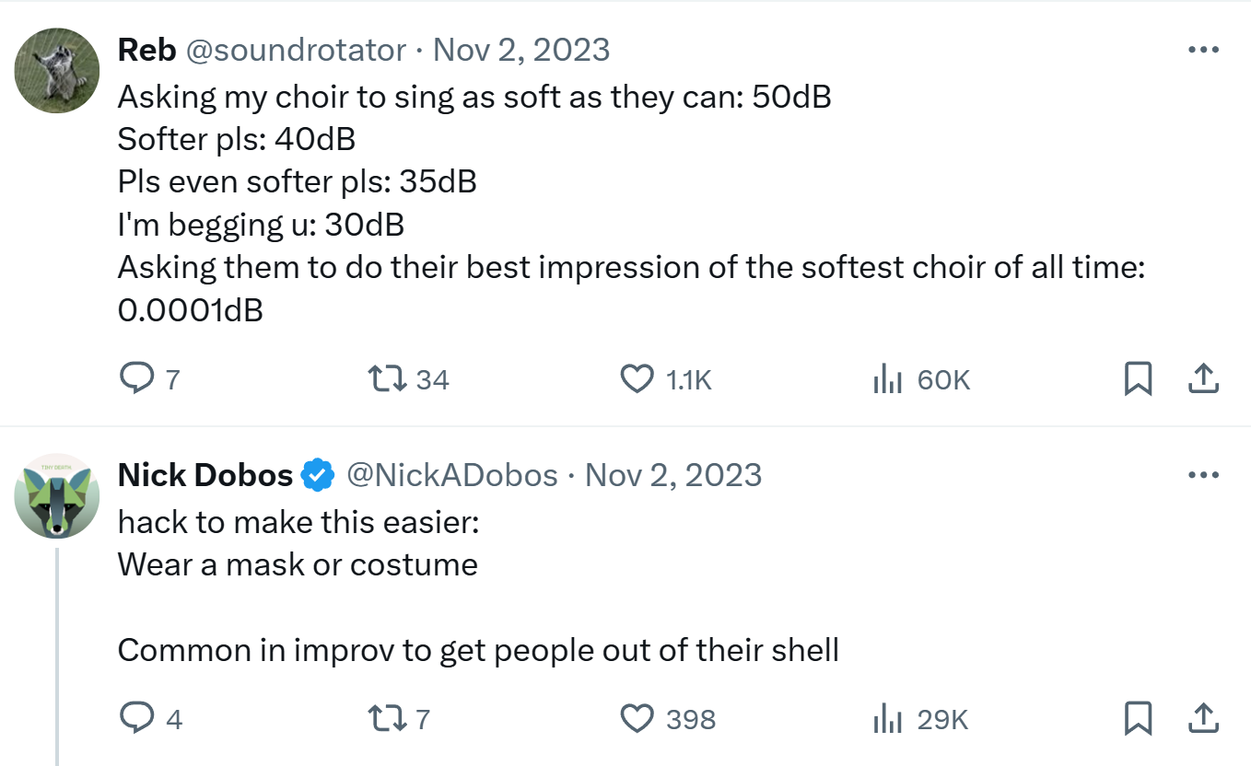The height and width of the screenshot is (766, 1251).
Task: Retweet the choir decibels tweet
Action: (390, 377)
